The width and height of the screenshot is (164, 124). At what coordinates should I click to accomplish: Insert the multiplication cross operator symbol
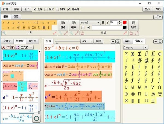tap(126, 100)
